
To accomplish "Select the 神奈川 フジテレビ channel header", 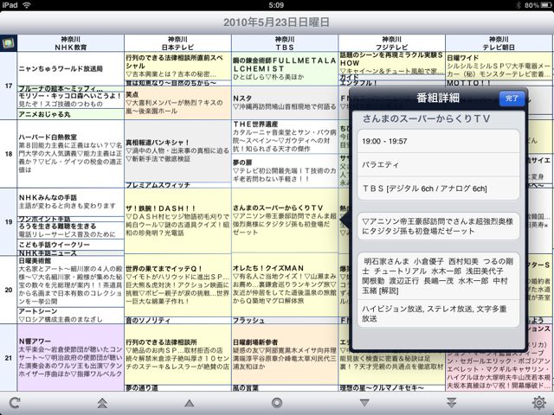I will coord(392,43).
